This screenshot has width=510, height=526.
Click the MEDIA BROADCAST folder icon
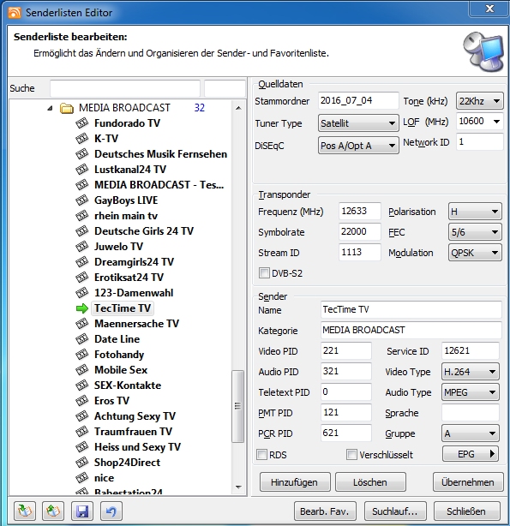click(67, 108)
